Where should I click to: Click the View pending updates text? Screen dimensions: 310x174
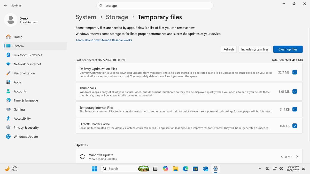(103, 159)
